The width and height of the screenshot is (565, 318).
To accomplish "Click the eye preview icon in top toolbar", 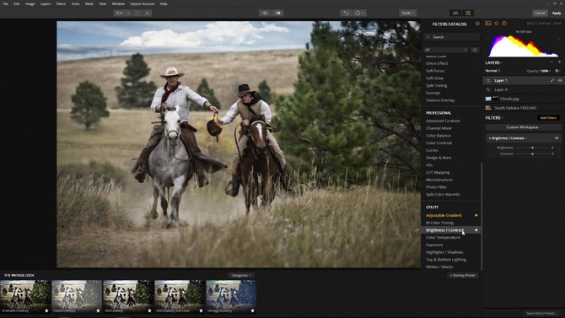I will pos(265,13).
